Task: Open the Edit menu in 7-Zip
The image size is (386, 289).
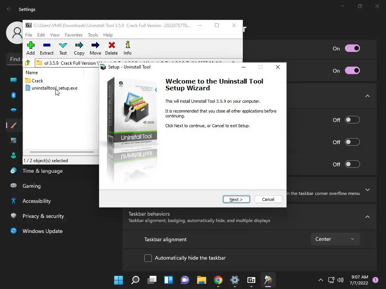Action: 41,35
